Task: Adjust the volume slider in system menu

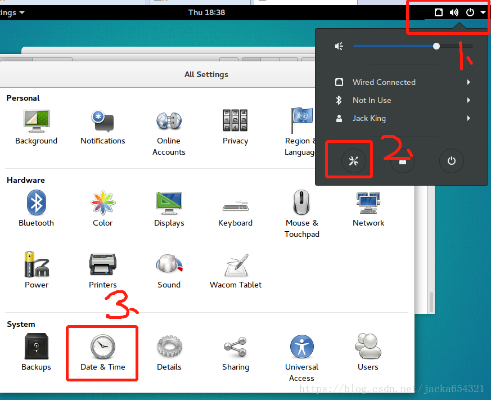Action: pyautogui.click(x=413, y=46)
